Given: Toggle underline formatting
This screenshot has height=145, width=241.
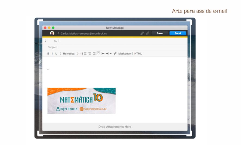Looking at the screenshot, I should (56, 54).
